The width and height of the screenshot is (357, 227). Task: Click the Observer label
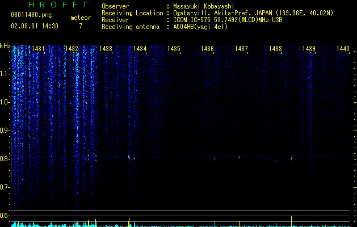(115, 6)
